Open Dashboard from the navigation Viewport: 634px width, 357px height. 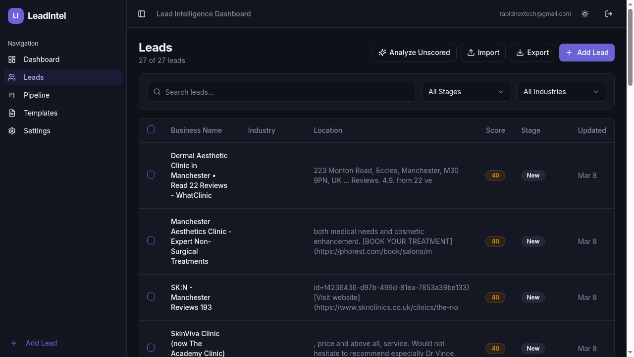pos(63,59)
